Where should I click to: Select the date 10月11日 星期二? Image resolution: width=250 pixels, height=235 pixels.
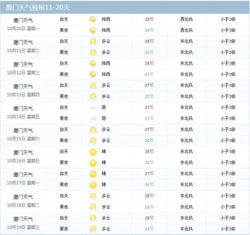(23, 51)
